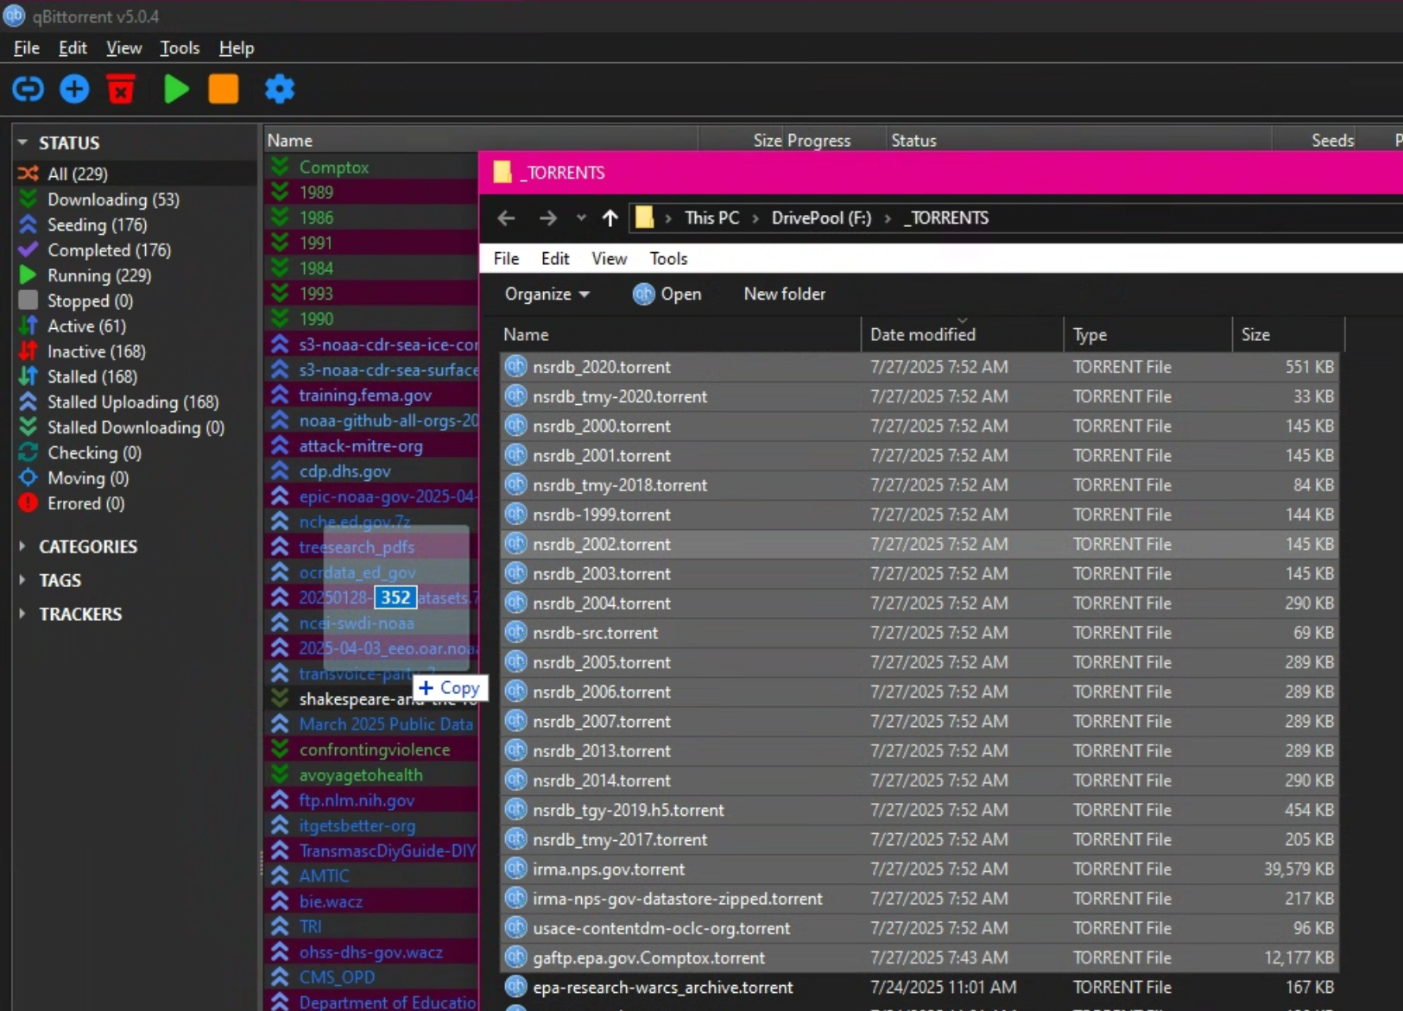Click the New folder button
This screenshot has height=1011, width=1403.
(784, 294)
